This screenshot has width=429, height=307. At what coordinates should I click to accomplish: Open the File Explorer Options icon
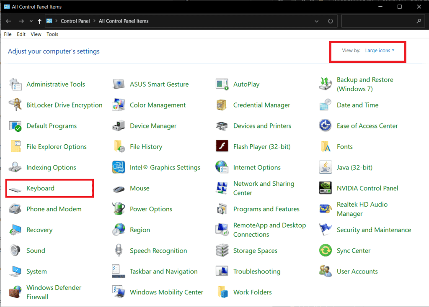(16, 146)
